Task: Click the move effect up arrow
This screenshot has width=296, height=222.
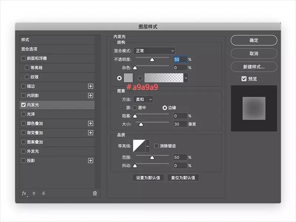Action: click(x=34, y=193)
